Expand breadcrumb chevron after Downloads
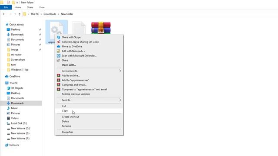Screen dimensions: 278x156 [x=58, y=14]
